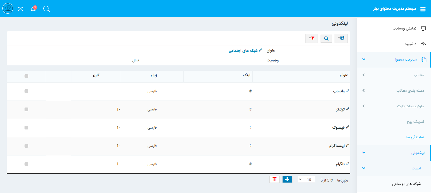Viewport: 431px width, 193px height.
Task: Toggle fullscreen with the expand arrows icon
Action: [20, 9]
